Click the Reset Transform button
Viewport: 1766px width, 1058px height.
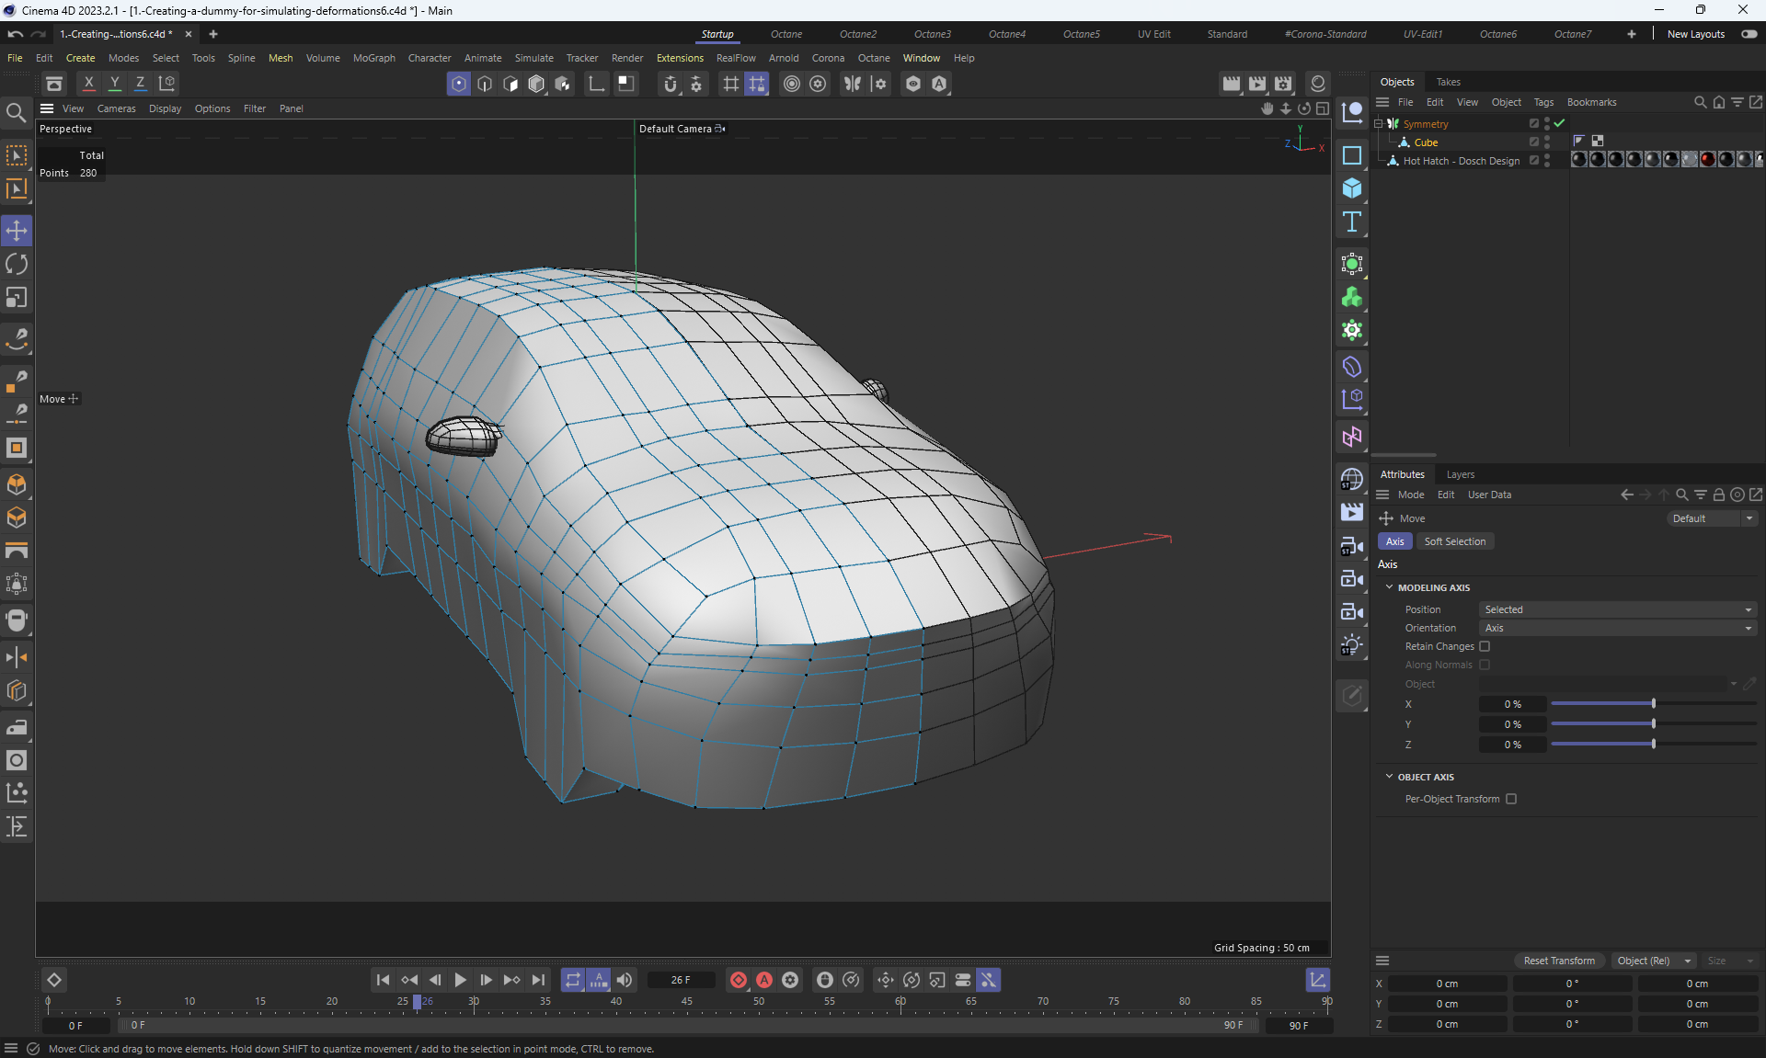[x=1559, y=961]
